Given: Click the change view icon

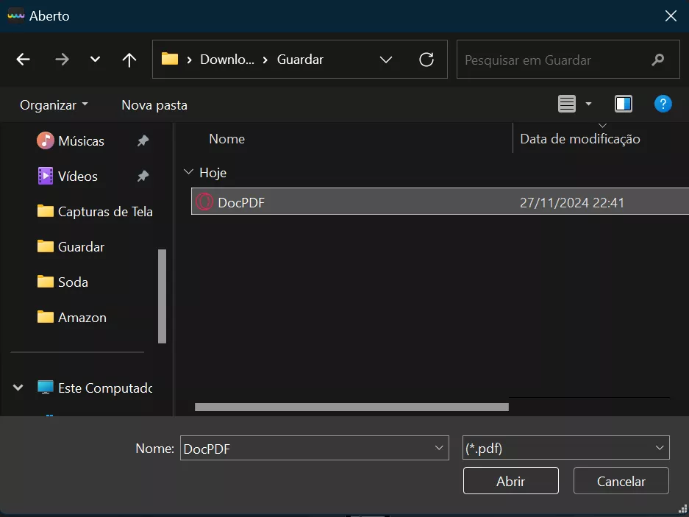Looking at the screenshot, I should pyautogui.click(x=566, y=104).
